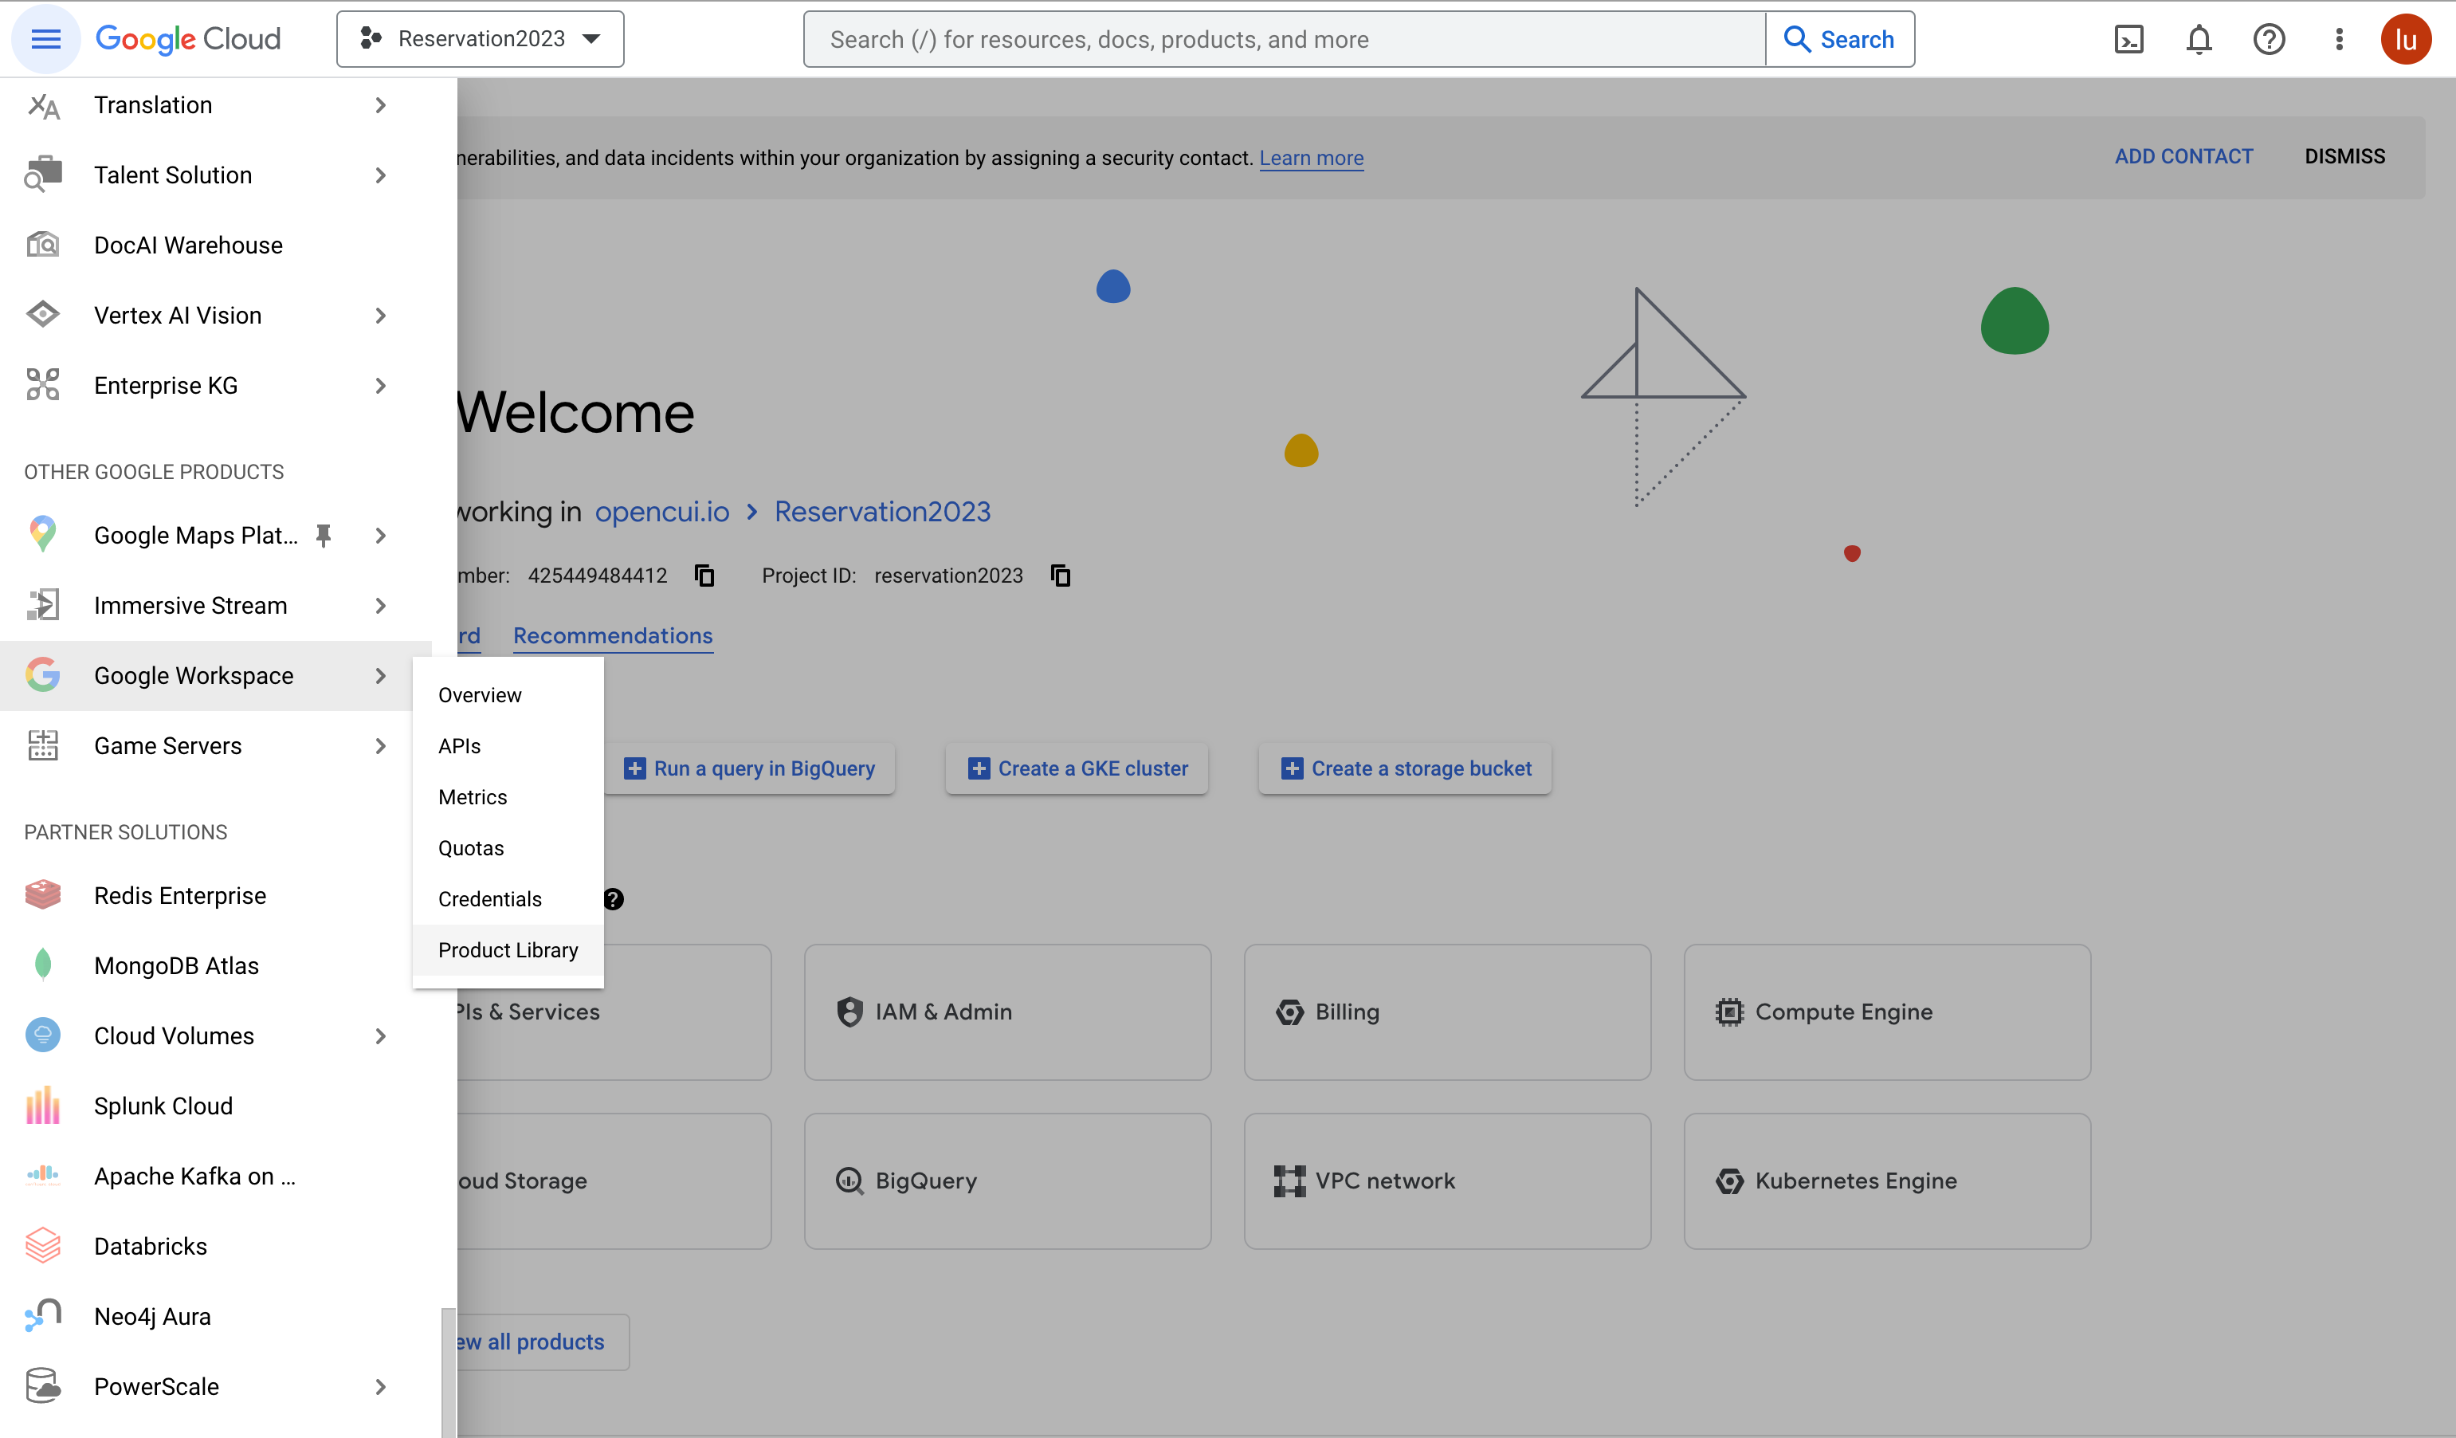Follow the Learn more link
Image resolution: width=2456 pixels, height=1438 pixels.
1311,158
